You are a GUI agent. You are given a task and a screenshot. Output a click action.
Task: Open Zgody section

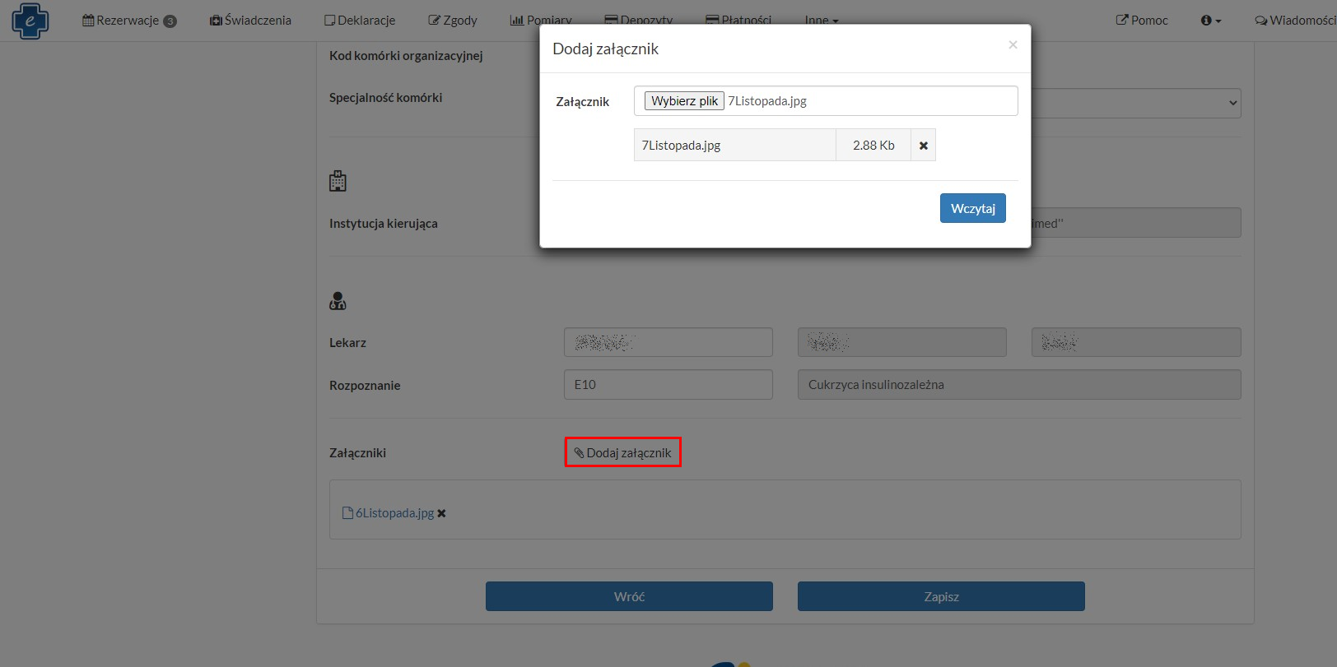pos(453,21)
